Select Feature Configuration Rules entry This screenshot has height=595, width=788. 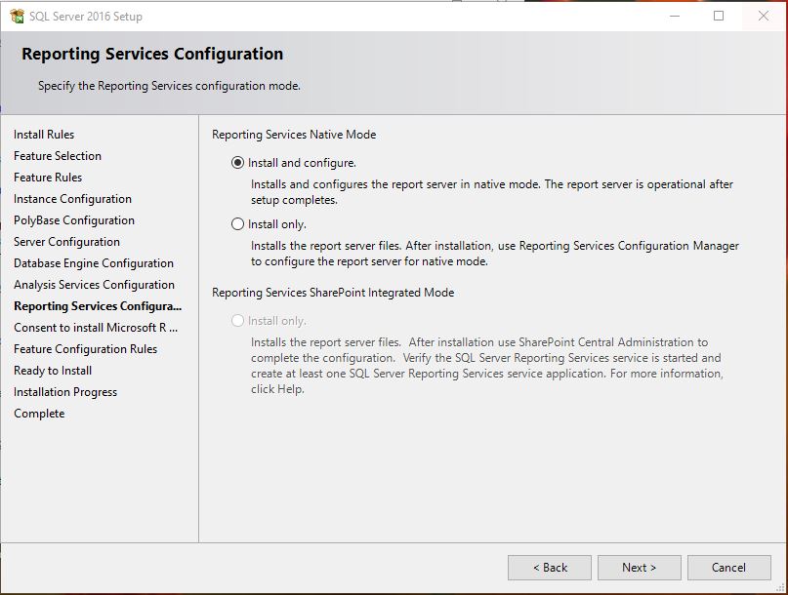(83, 348)
